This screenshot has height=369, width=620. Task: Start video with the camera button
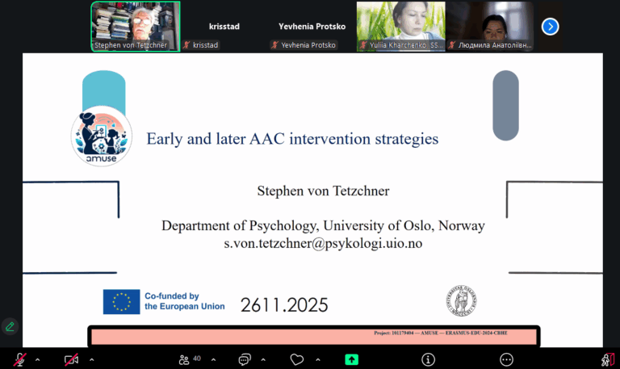pyautogui.click(x=73, y=359)
